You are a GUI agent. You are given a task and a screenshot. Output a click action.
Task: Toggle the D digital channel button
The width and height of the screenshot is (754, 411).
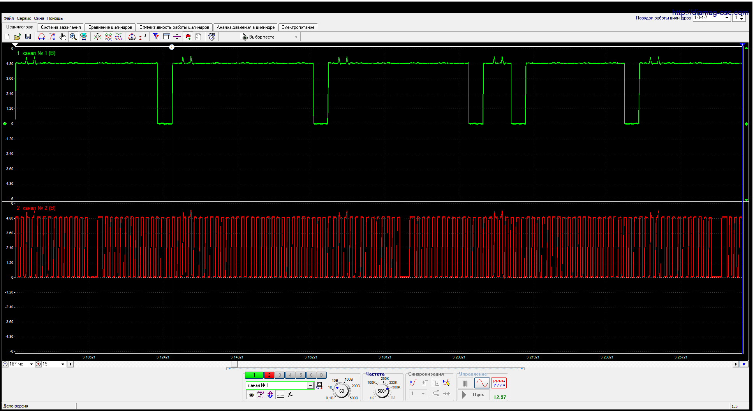322,375
